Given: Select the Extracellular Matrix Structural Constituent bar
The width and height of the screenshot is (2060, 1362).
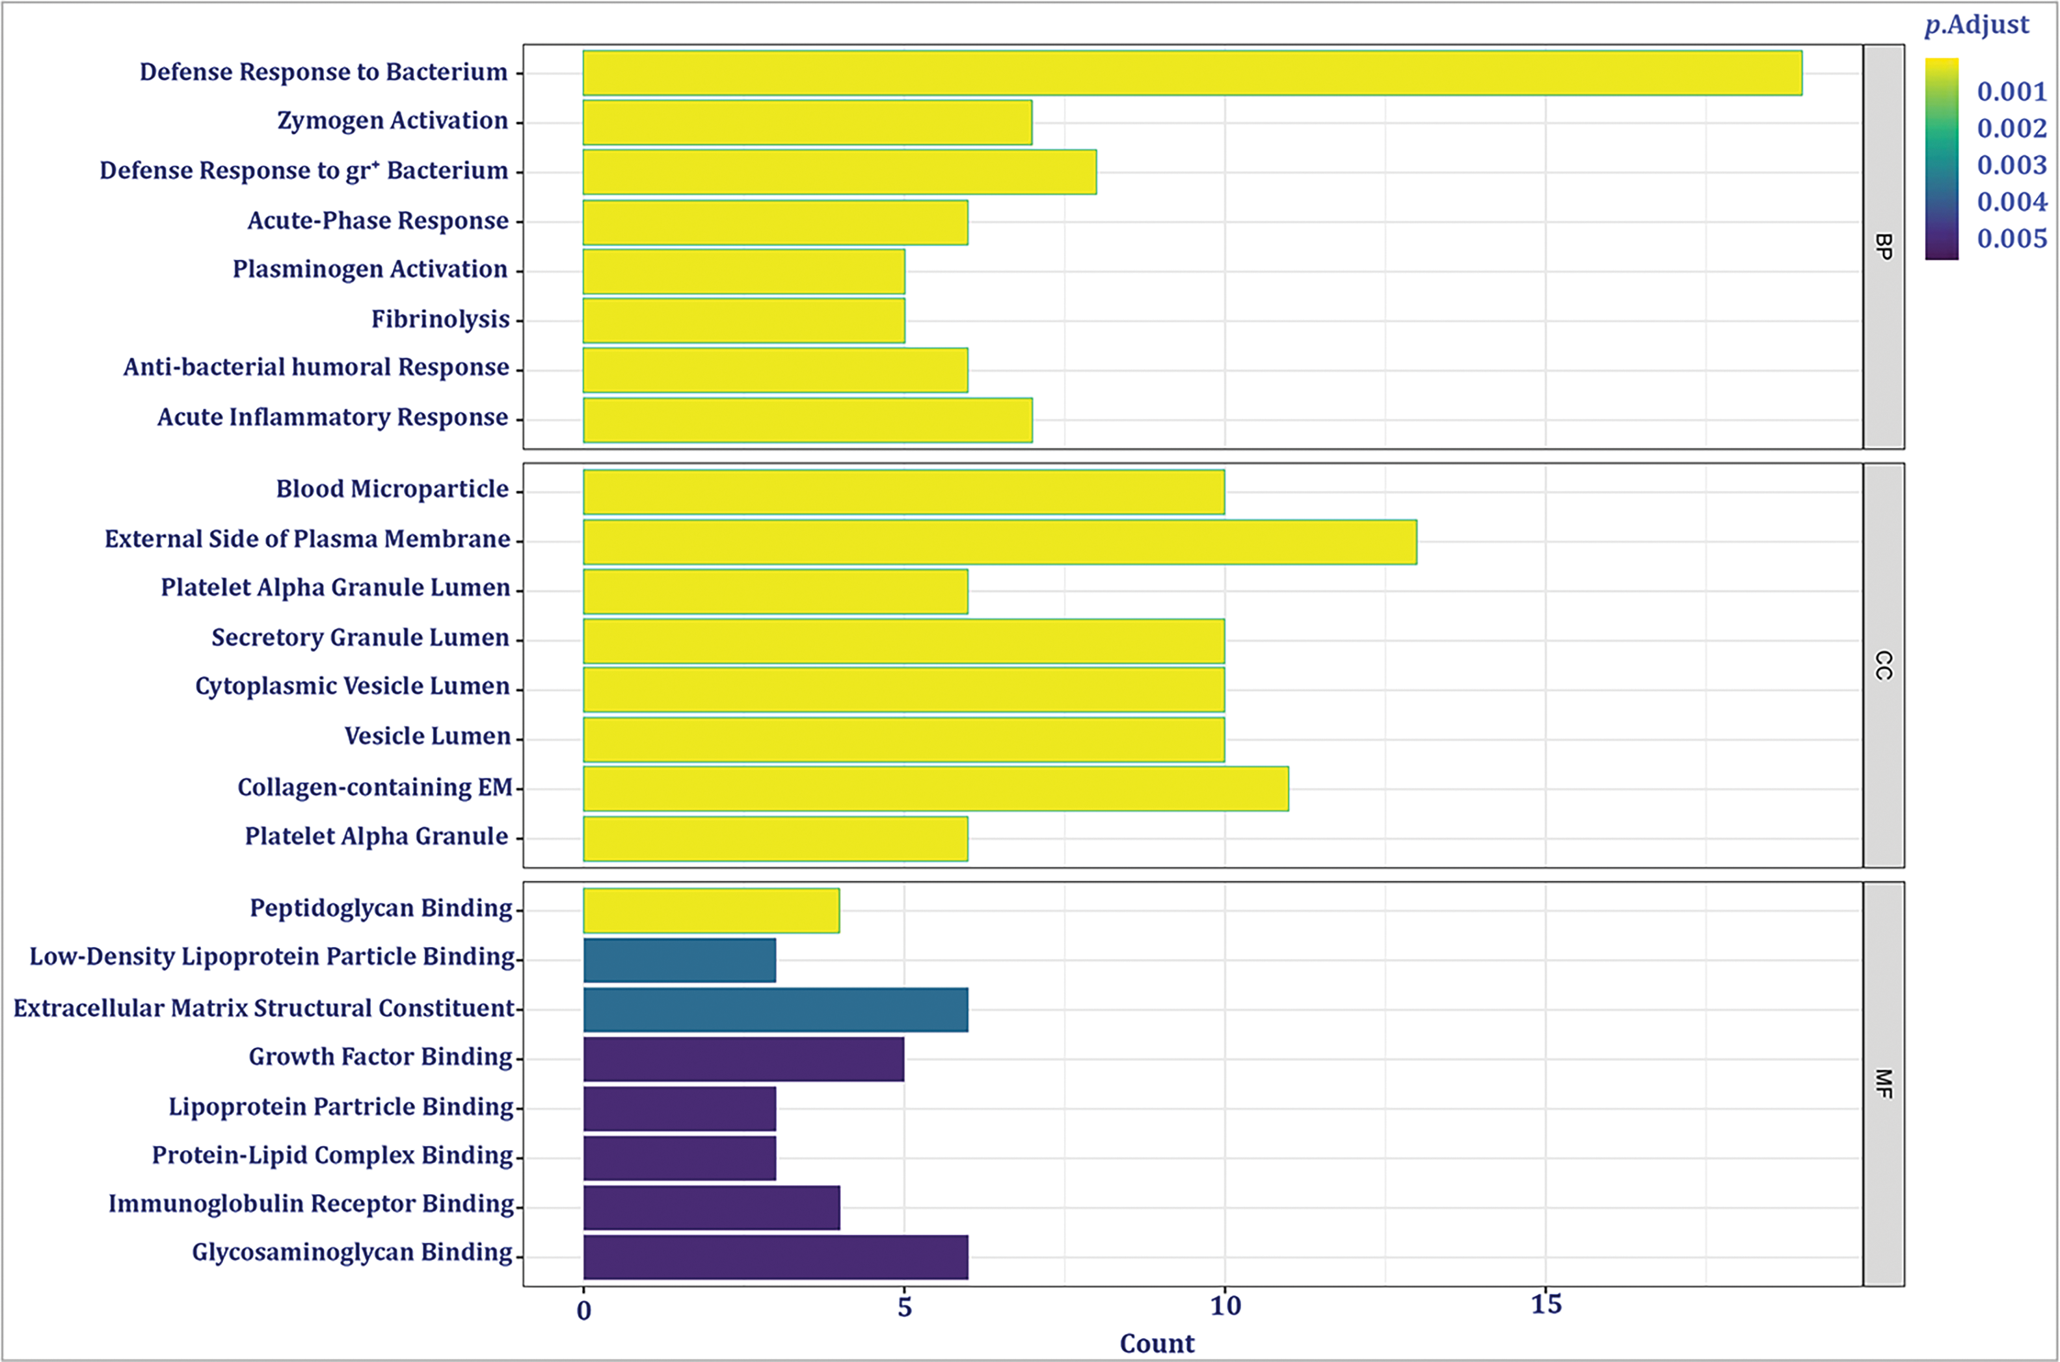Looking at the screenshot, I should (x=775, y=1010).
